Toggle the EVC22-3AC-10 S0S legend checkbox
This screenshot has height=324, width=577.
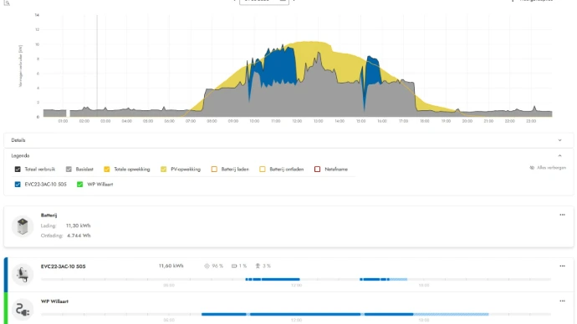click(18, 185)
